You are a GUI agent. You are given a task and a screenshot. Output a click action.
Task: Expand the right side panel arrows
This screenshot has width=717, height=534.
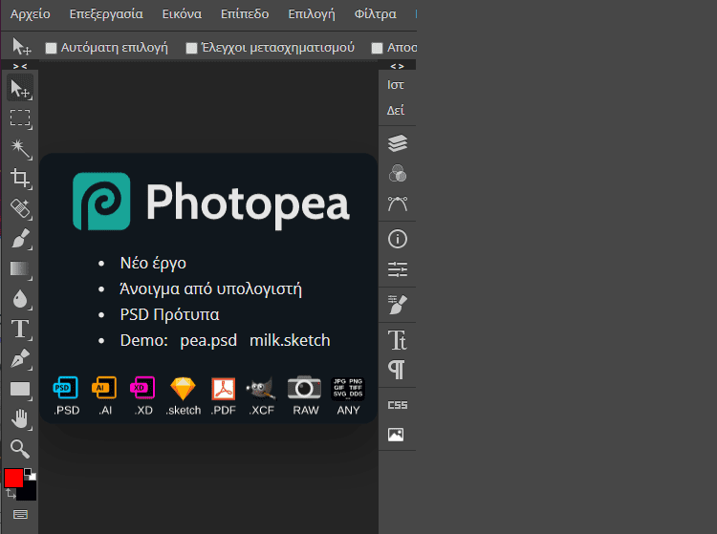point(397,66)
